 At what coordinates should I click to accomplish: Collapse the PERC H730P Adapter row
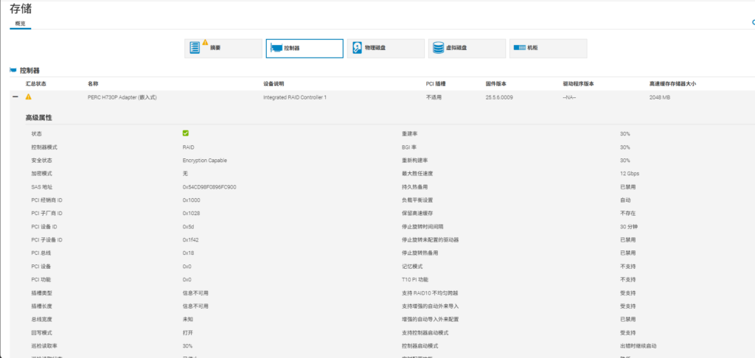(x=15, y=97)
